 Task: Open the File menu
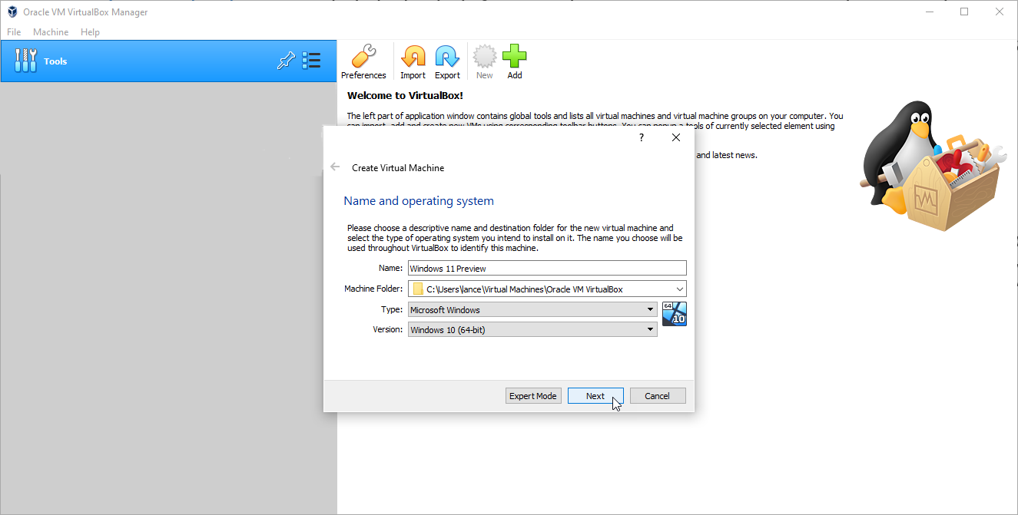point(14,32)
